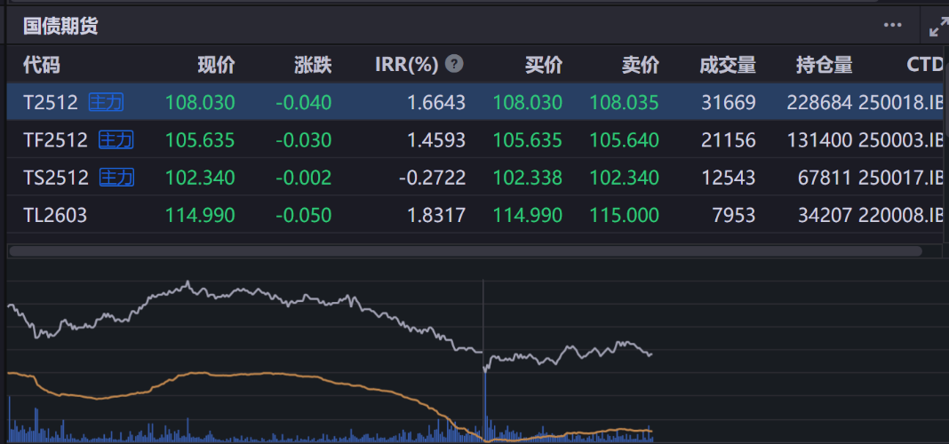Click the -0.050 change value
This screenshot has width=949, height=444.
(x=304, y=215)
